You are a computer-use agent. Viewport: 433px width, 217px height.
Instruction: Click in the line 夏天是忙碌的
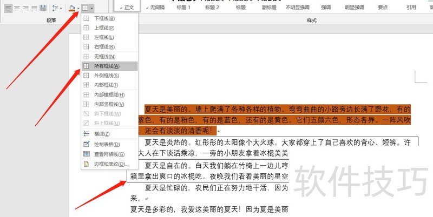[x=216, y=188]
